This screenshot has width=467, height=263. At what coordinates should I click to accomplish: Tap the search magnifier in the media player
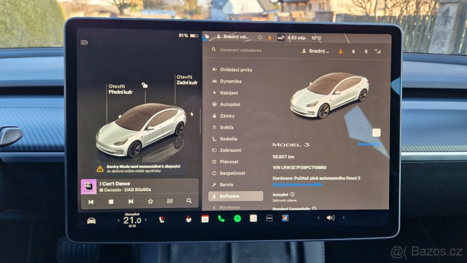(189, 201)
